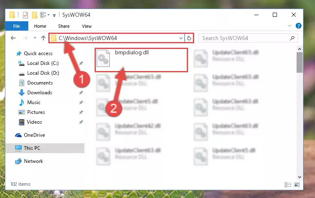Click the Back navigation arrow
Viewport: 315px width, 198px height.
tap(13, 38)
